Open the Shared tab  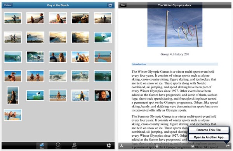(74, 146)
